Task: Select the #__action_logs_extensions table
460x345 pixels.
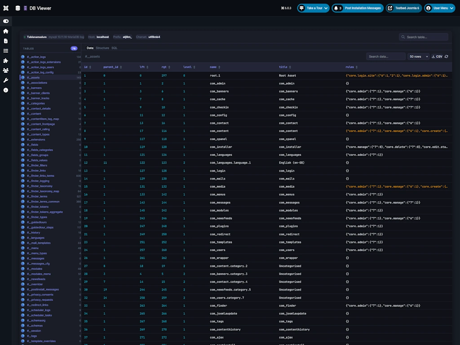Action: click(x=50, y=62)
